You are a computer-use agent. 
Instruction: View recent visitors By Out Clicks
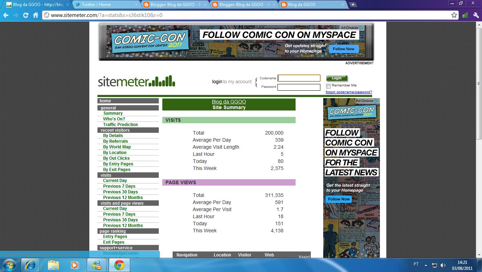116,158
